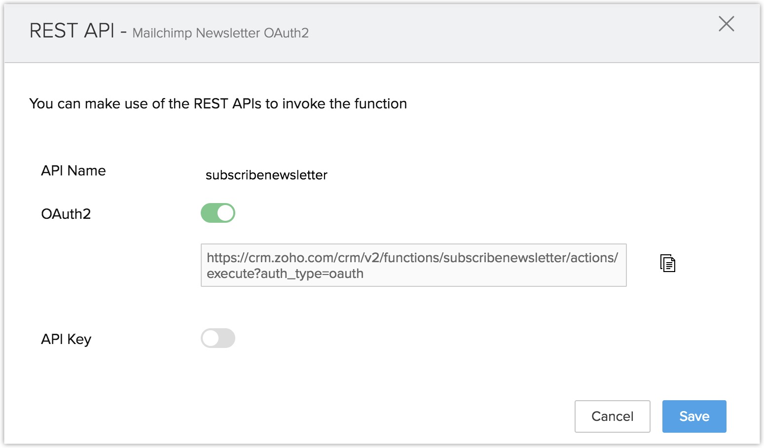Click the dash separator in the dialog title
The image size is (764, 448).
[x=123, y=33]
